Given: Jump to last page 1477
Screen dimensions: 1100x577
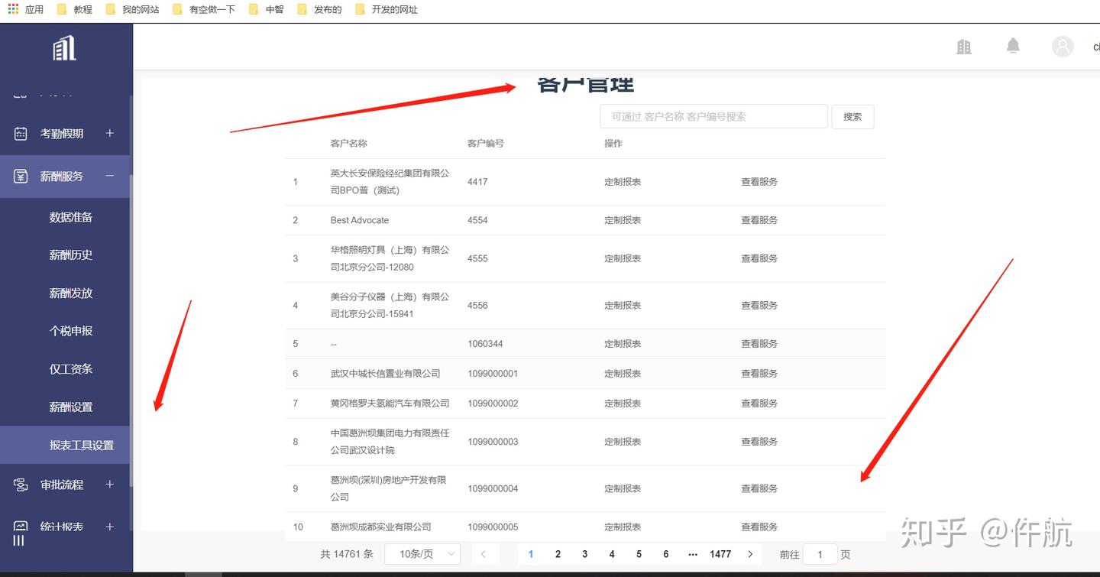Looking at the screenshot, I should coord(720,554).
